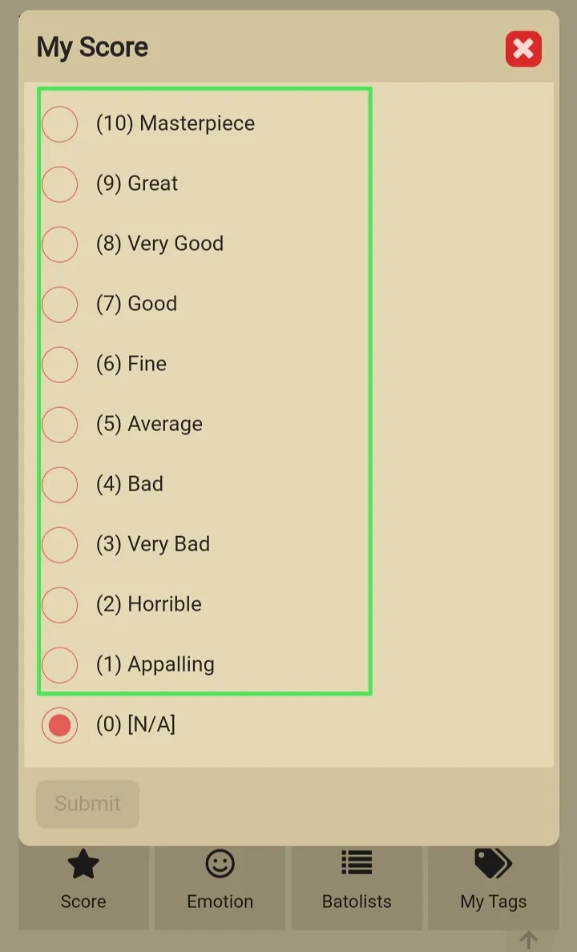Screen dimensions: 577x952
Task: Choose the (9) Great score option
Action: click(59, 184)
